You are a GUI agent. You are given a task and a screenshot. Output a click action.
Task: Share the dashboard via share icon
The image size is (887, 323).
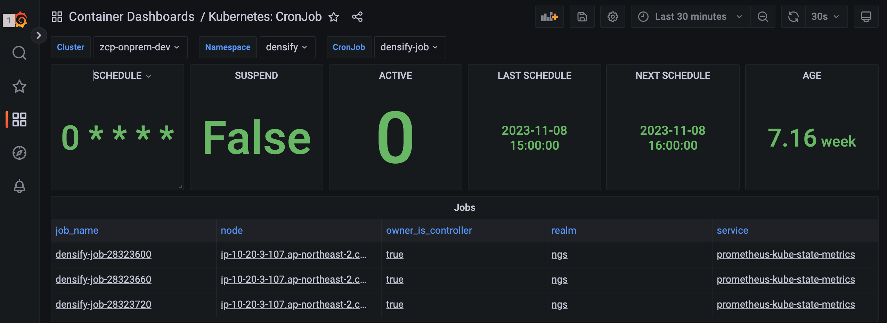[357, 17]
